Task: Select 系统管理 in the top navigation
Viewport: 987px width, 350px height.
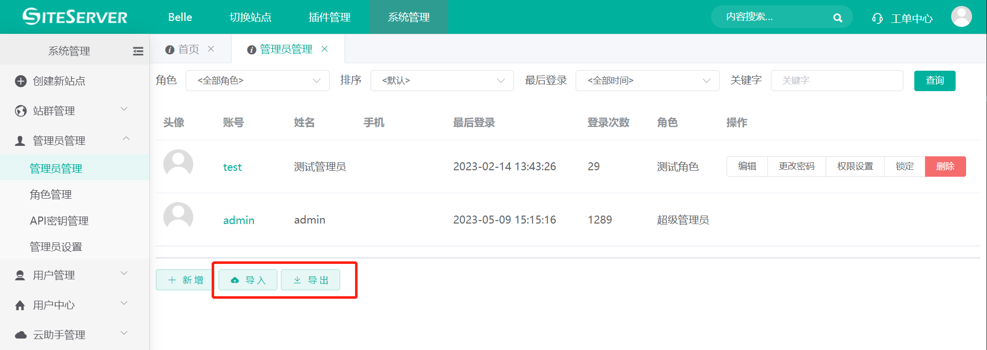Action: click(x=409, y=17)
